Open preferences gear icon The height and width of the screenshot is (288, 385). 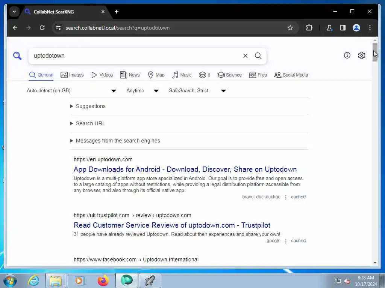[x=361, y=55]
